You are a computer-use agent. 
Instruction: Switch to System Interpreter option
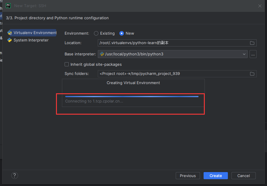(x=31, y=40)
